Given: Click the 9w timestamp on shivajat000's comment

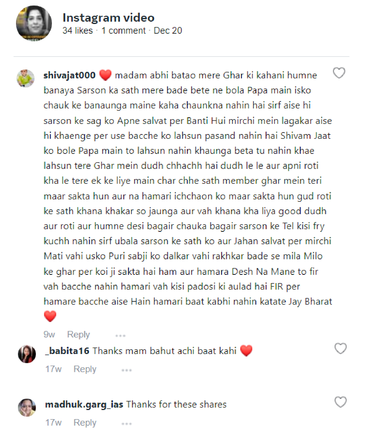Looking at the screenshot, I should (x=49, y=334).
